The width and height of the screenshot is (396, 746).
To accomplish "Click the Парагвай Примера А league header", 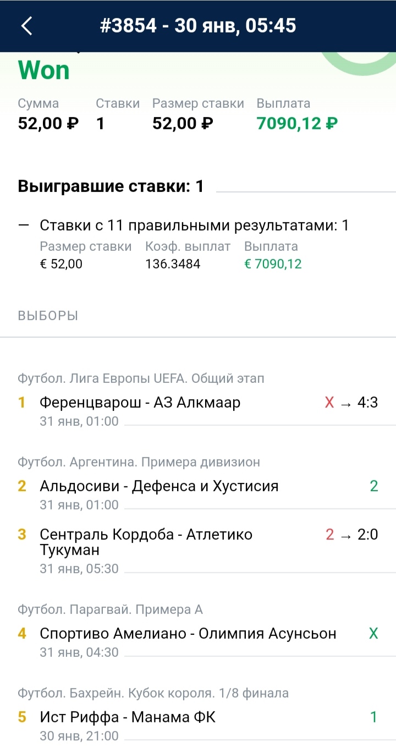I will pos(110,610).
